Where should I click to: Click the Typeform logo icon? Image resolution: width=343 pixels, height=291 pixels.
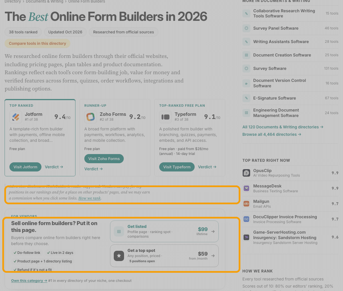[x=165, y=117]
